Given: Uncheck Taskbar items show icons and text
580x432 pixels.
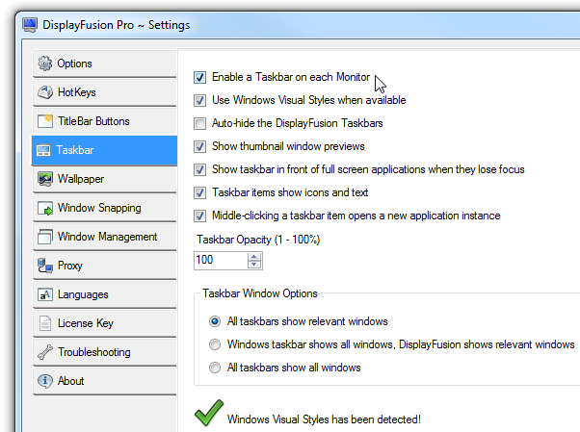Looking at the screenshot, I should pos(199,192).
